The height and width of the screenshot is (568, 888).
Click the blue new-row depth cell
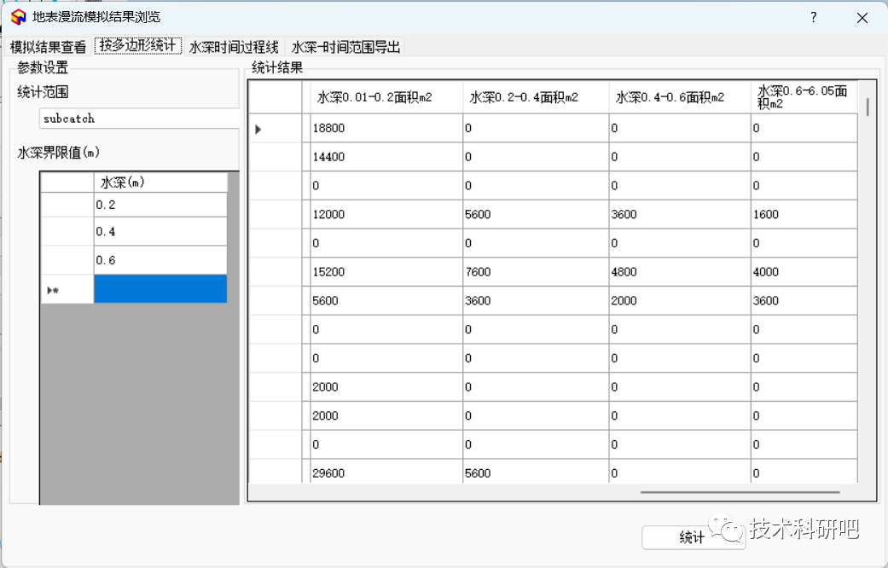[x=160, y=289]
